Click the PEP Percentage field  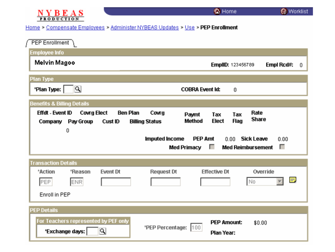(196, 227)
